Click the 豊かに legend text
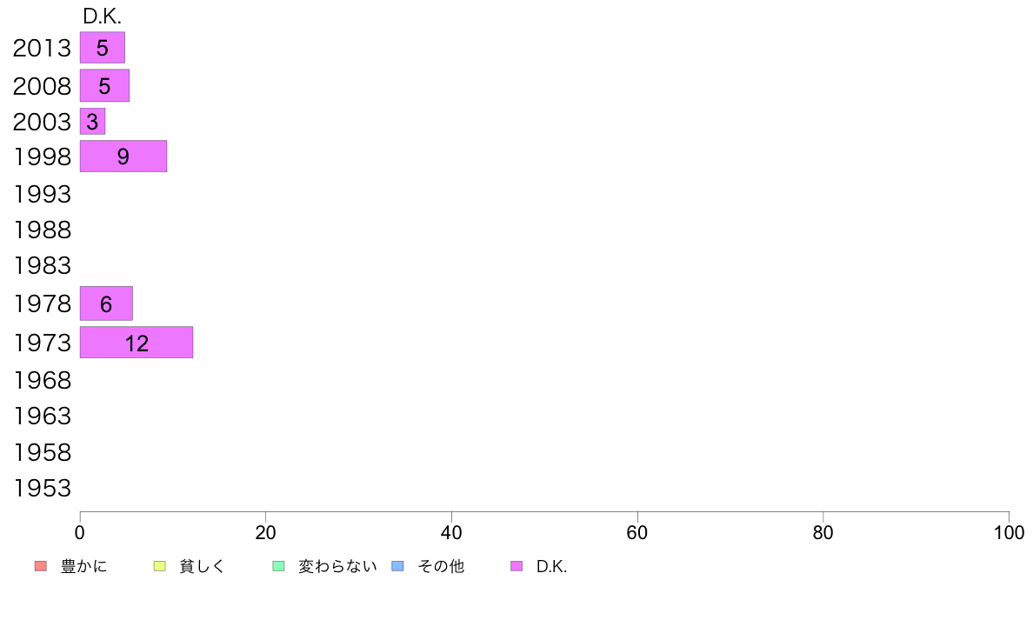The width and height of the screenshot is (1033, 640). [83, 566]
